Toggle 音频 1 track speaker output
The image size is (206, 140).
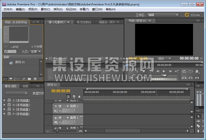[x=56, y=118]
